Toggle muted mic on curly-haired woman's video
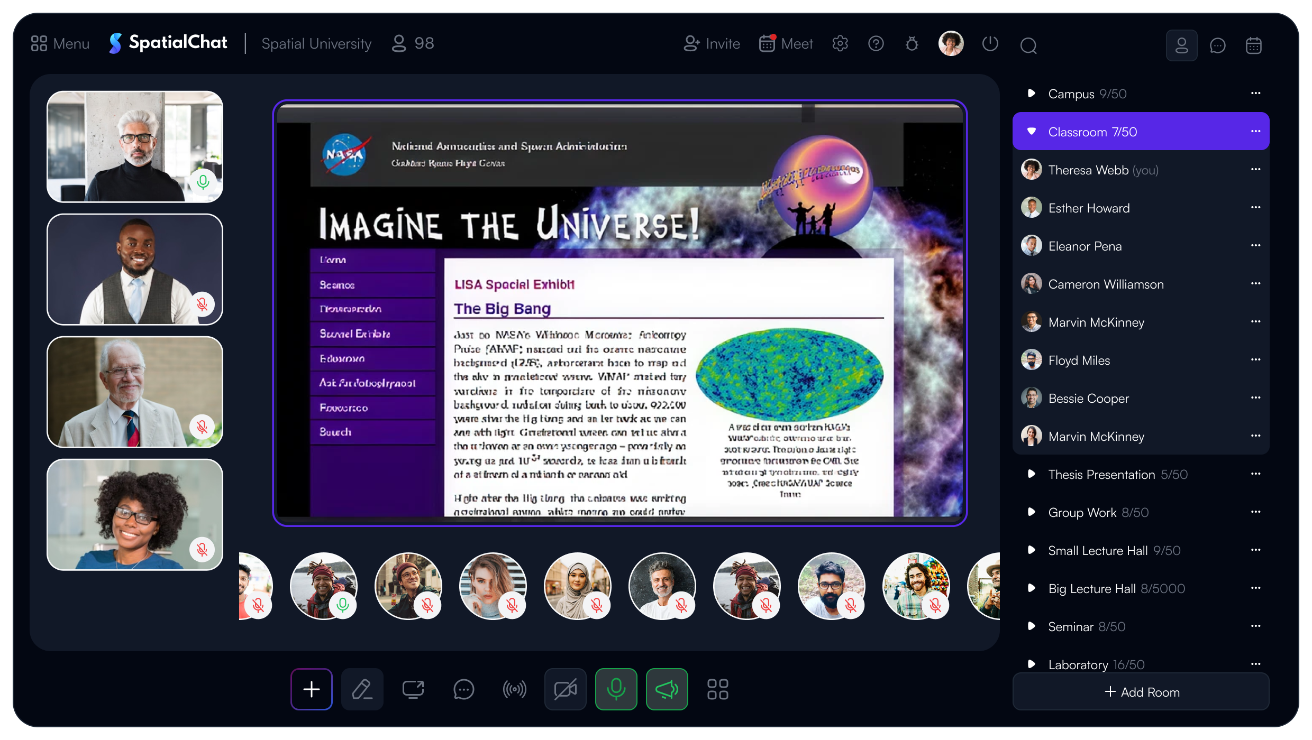The image size is (1312, 740). click(x=203, y=550)
